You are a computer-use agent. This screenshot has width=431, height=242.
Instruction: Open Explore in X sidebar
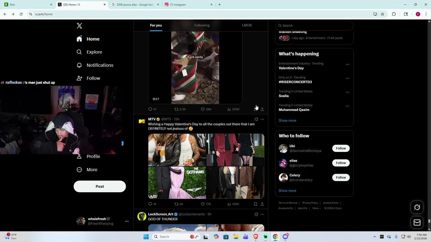(x=89, y=52)
